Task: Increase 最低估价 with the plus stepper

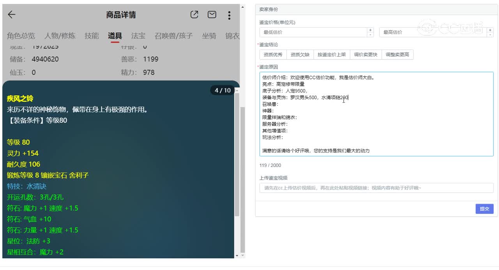Action: [370, 30]
